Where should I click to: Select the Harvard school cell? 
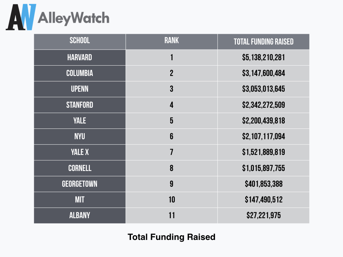coord(80,58)
